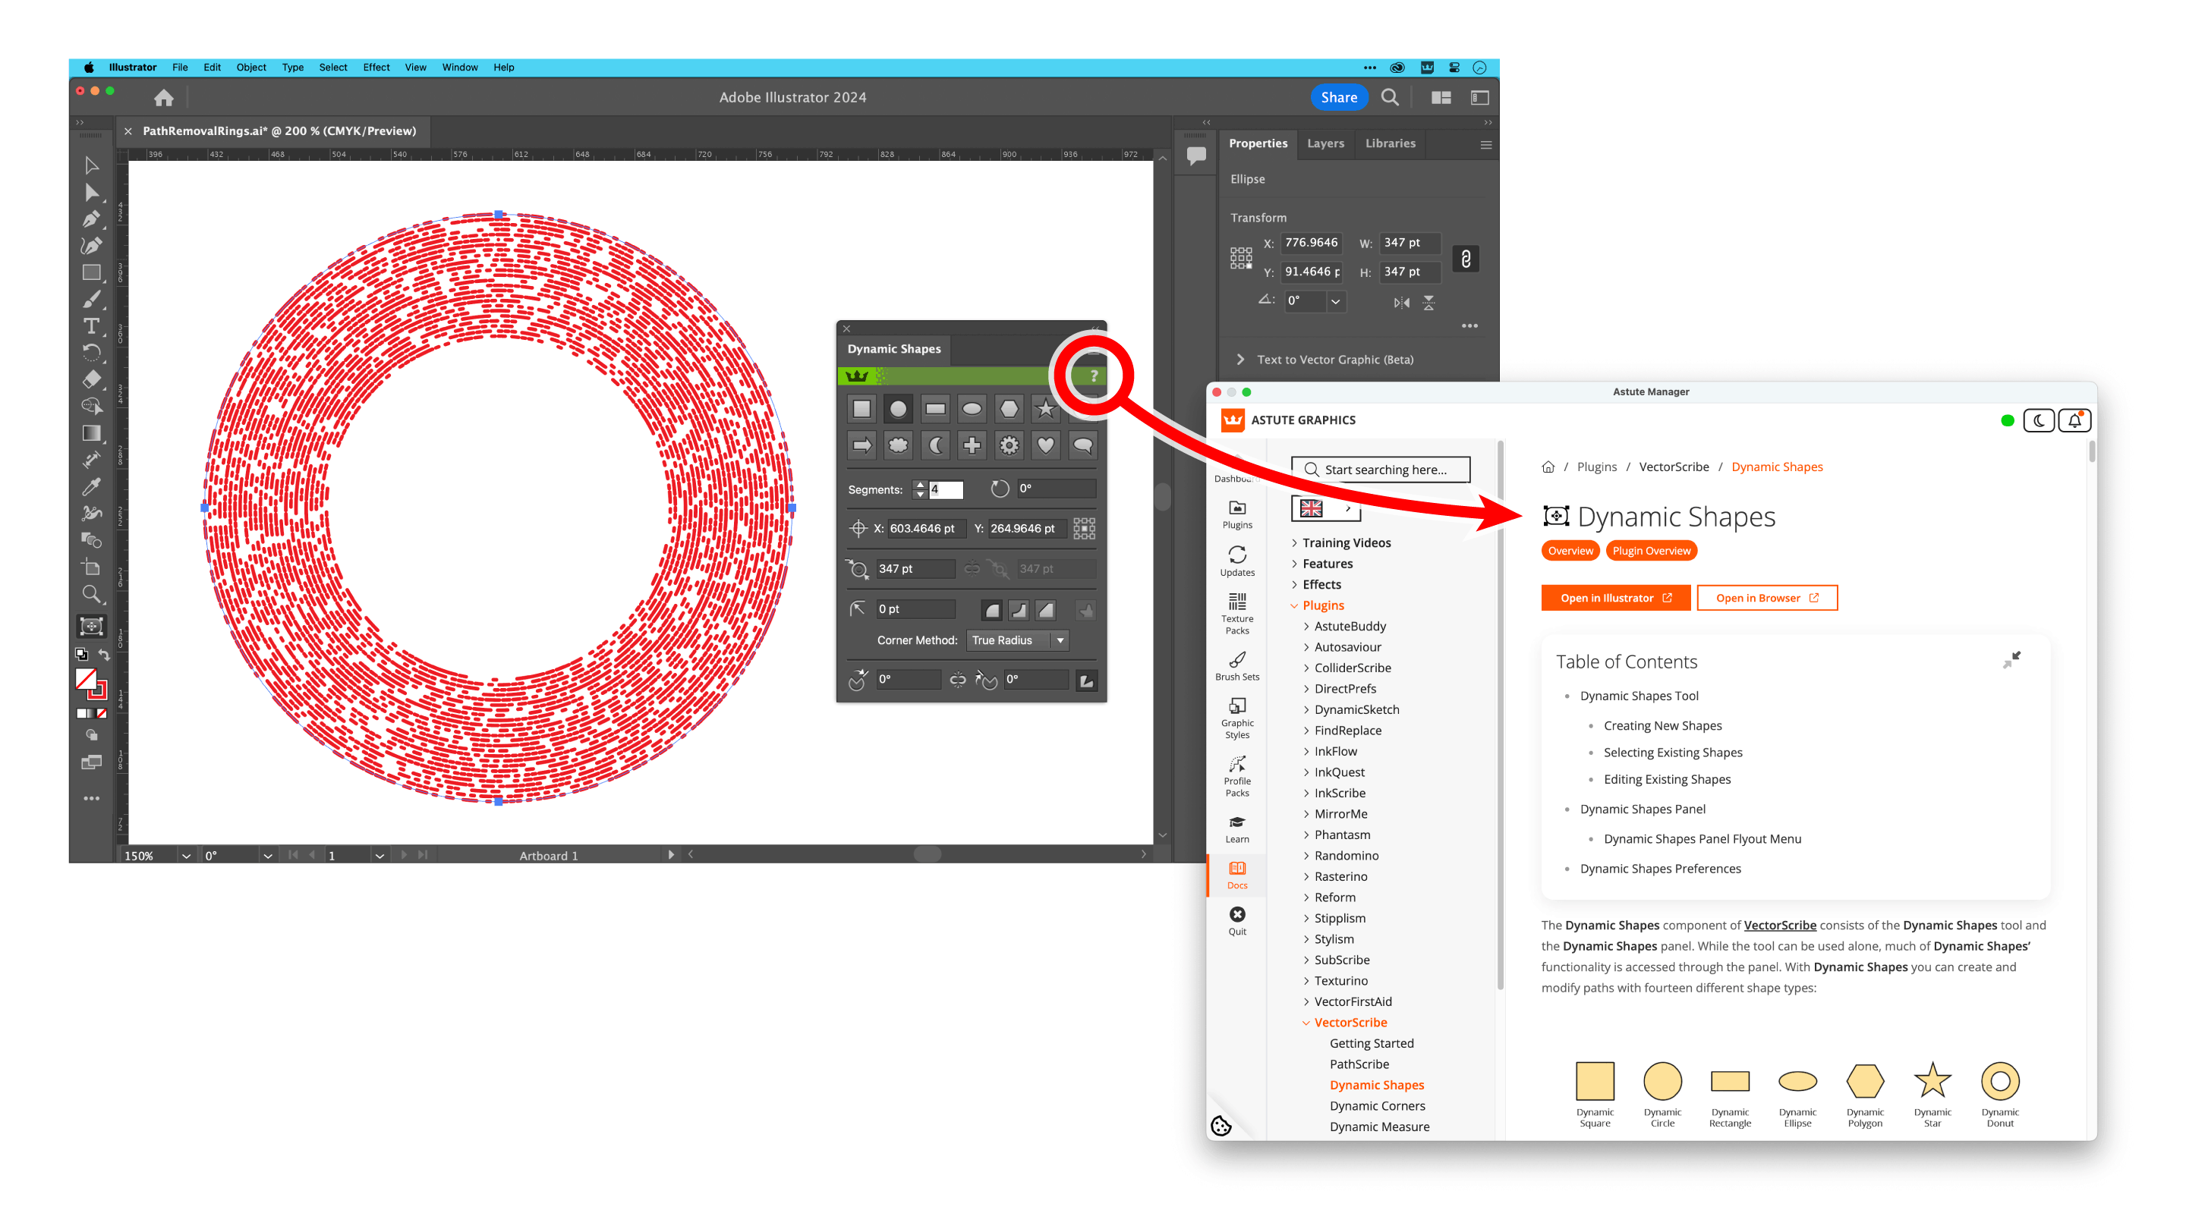This screenshot has width=2186, height=1229.
Task: Select the Pen tool in toolbar
Action: (x=91, y=218)
